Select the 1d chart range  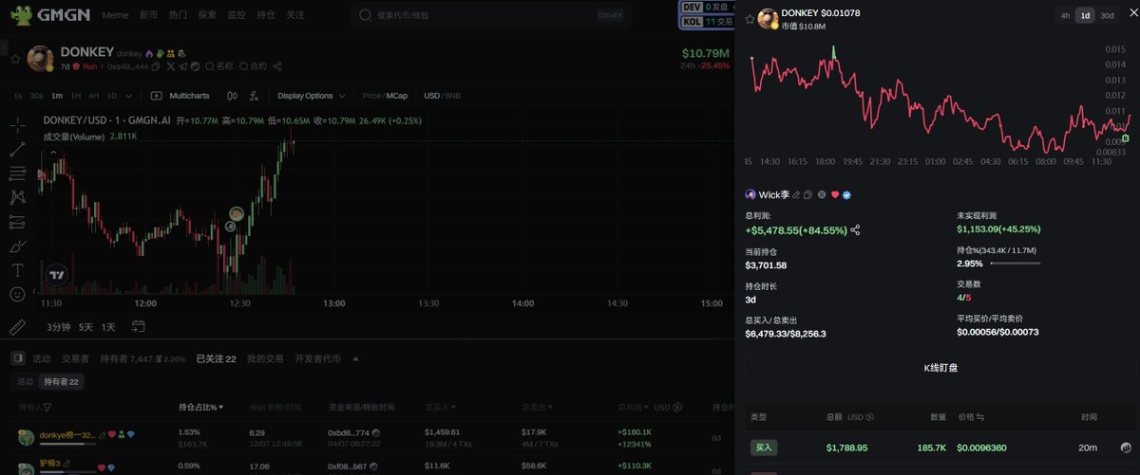pyautogui.click(x=1084, y=15)
